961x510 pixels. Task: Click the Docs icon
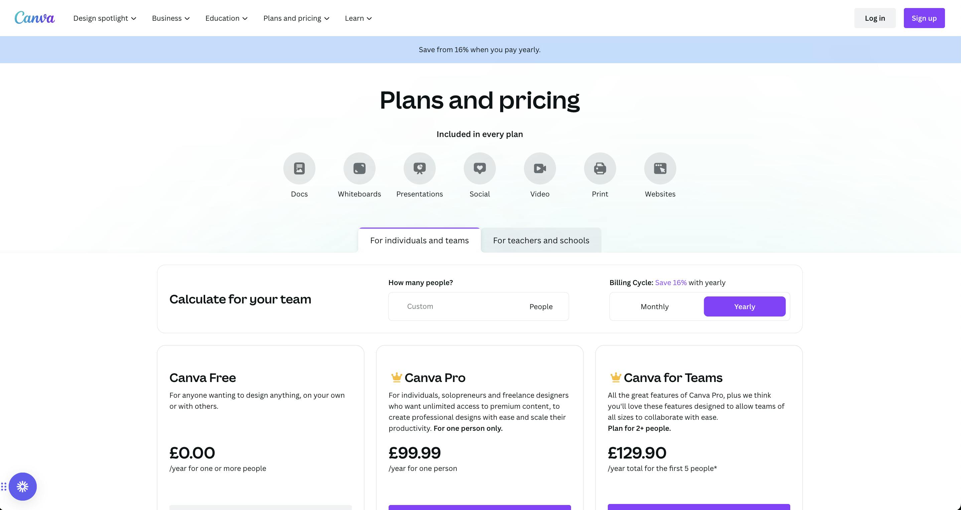tap(299, 168)
